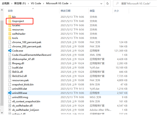Select the chrome_200_percent.pak file icon

(x=10, y=47)
